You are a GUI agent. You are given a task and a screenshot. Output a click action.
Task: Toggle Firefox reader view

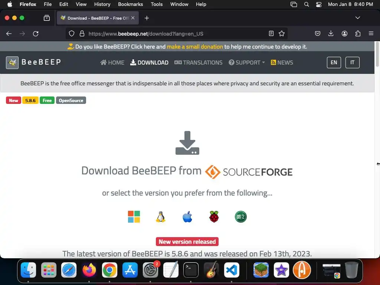pos(271,33)
